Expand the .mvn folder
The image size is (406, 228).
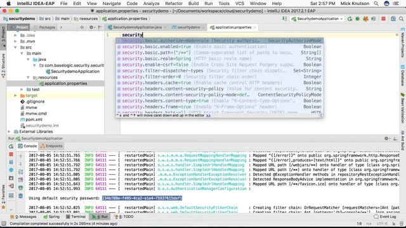(x=15, y=41)
